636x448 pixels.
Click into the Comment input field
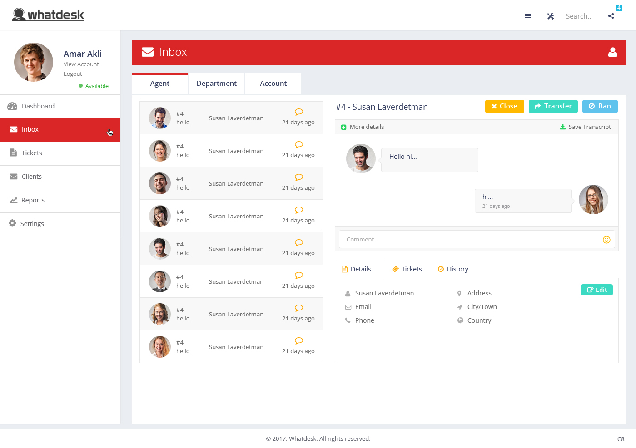coord(470,240)
